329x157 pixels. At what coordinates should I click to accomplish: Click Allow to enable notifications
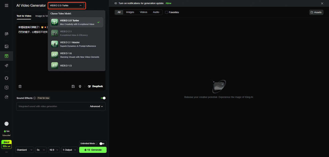168,3
